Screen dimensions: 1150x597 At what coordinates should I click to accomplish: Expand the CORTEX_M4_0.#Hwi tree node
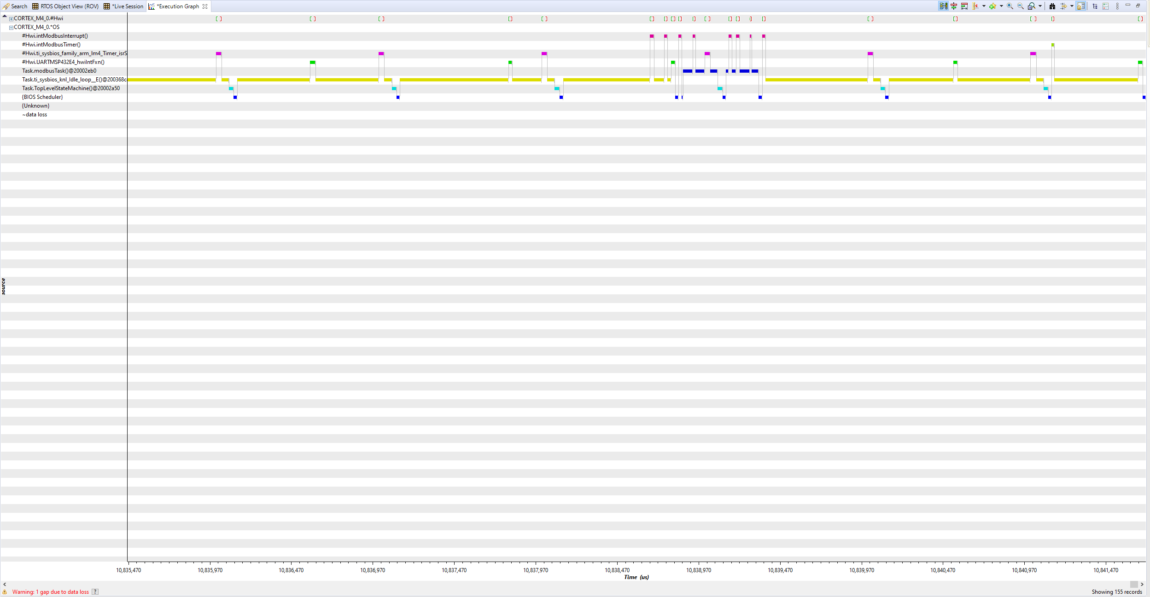[11, 19]
